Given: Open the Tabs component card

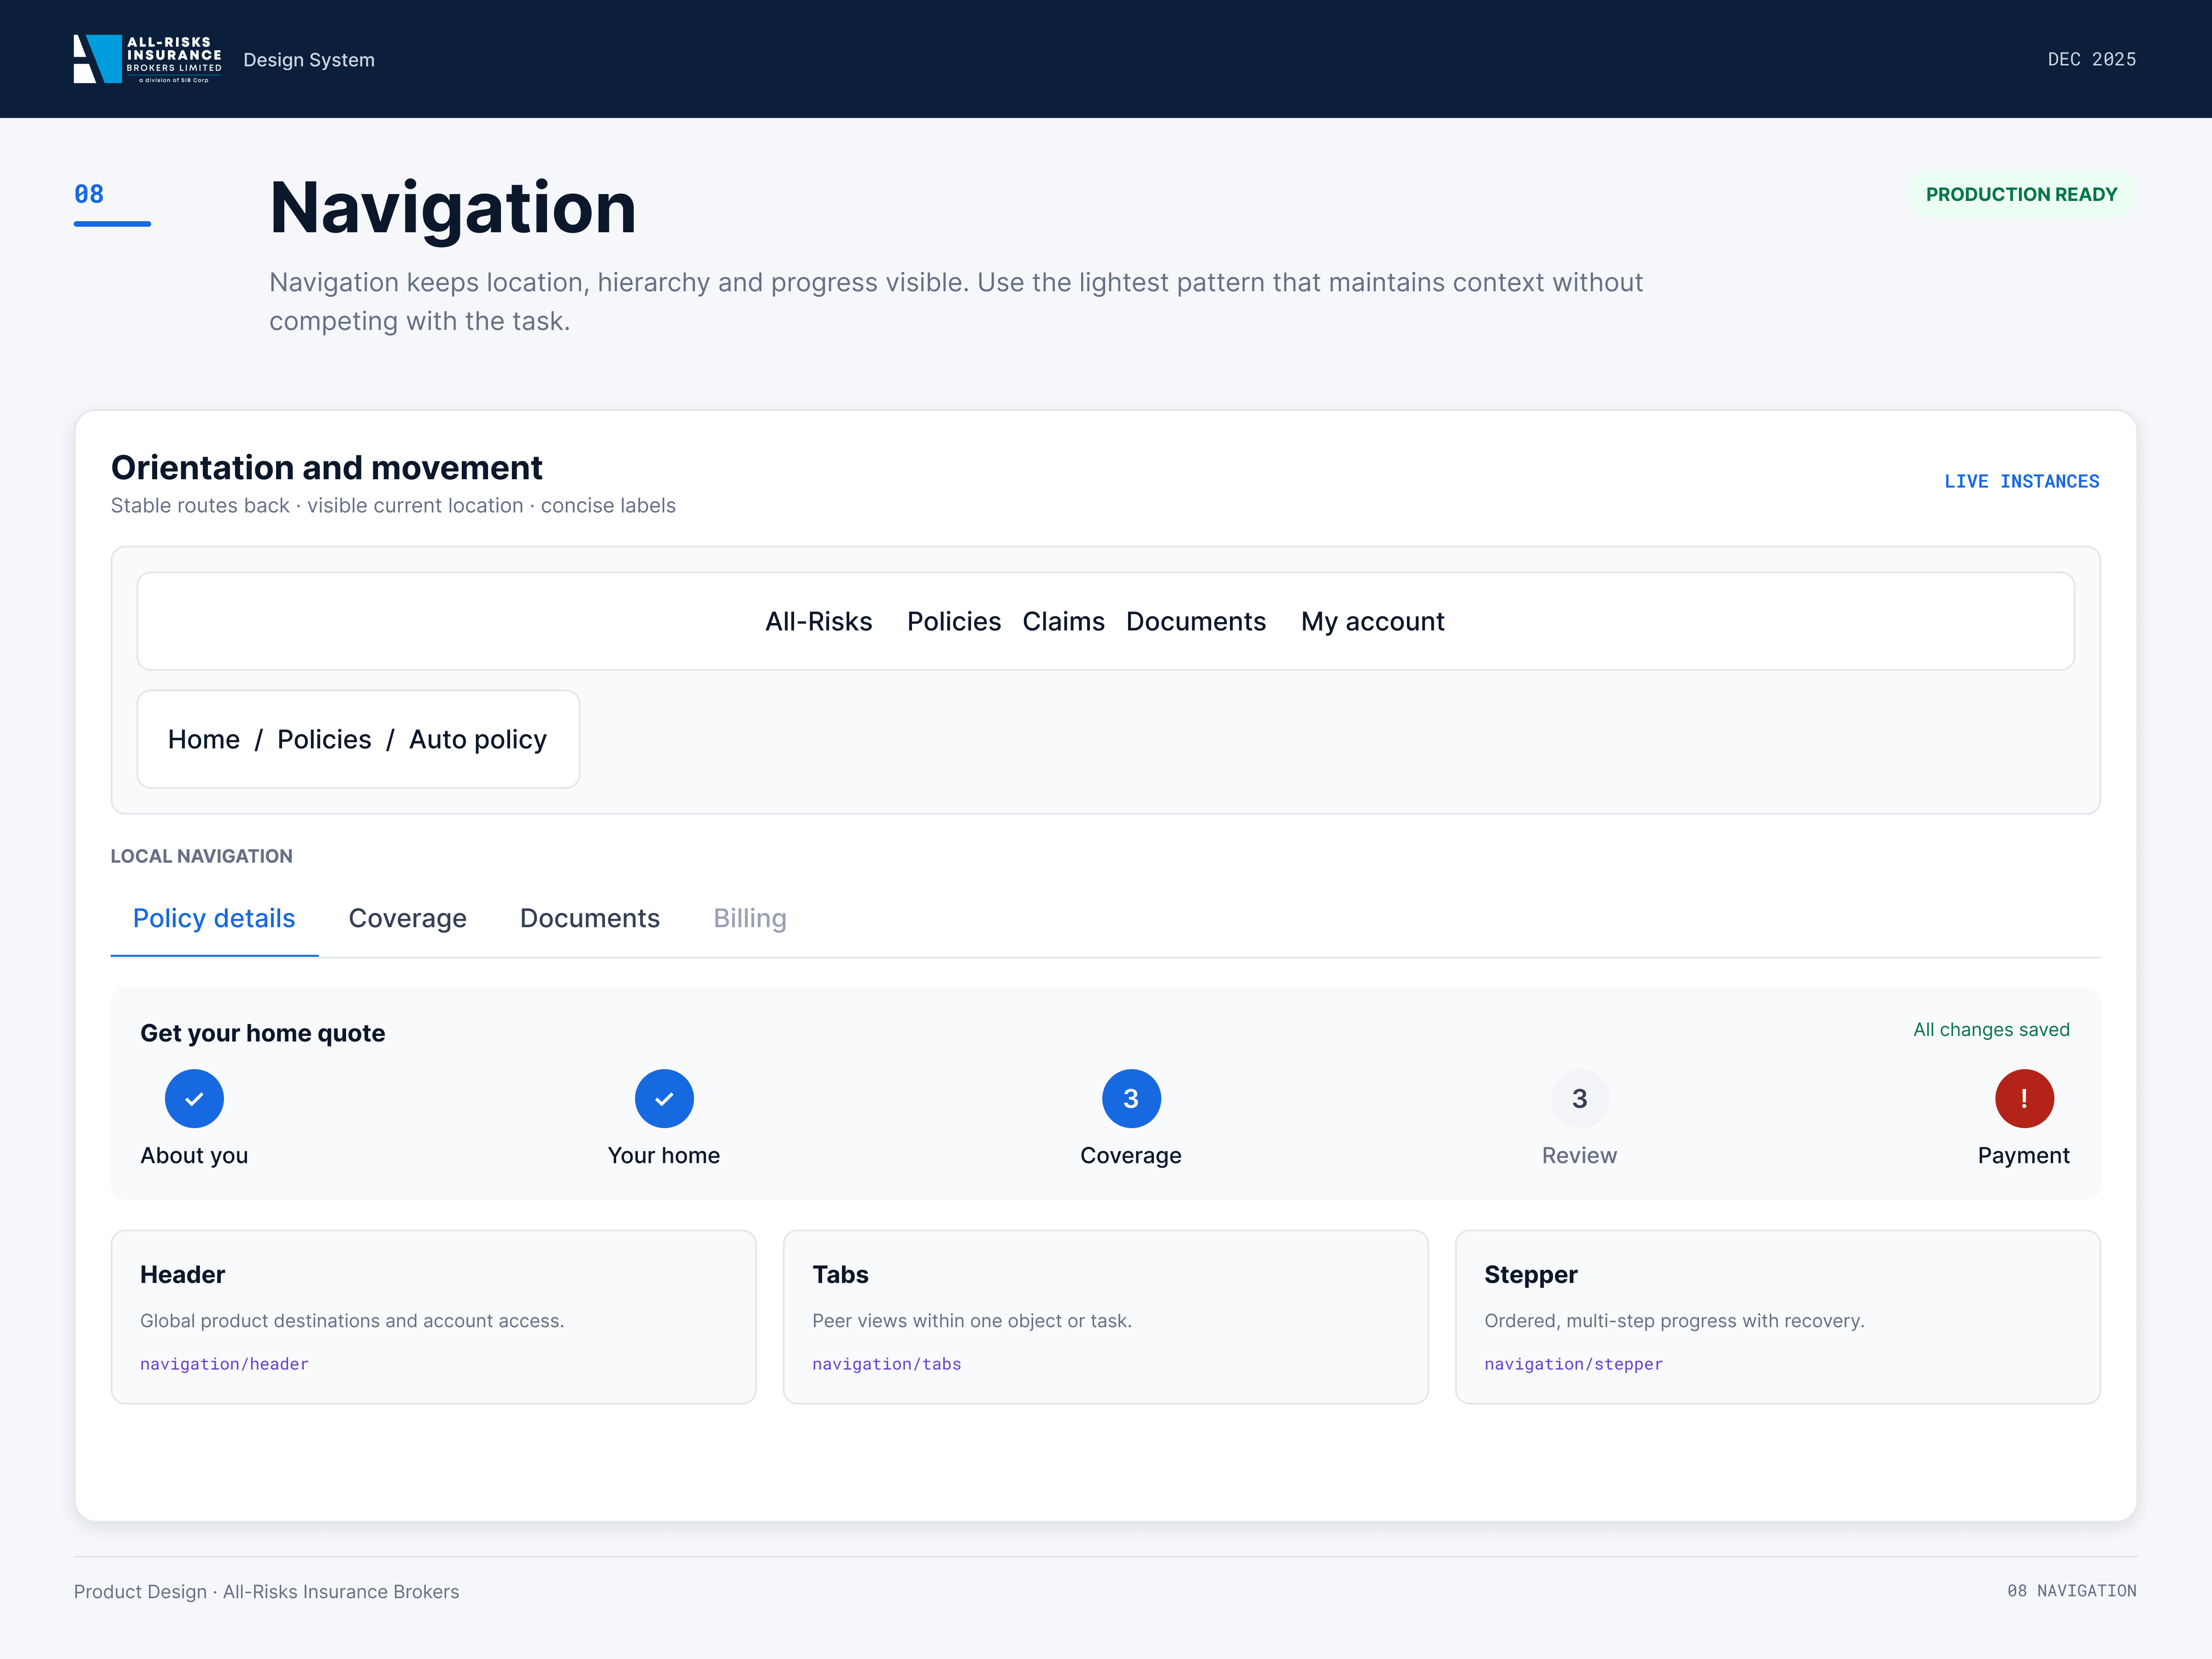Looking at the screenshot, I should (1105, 1316).
